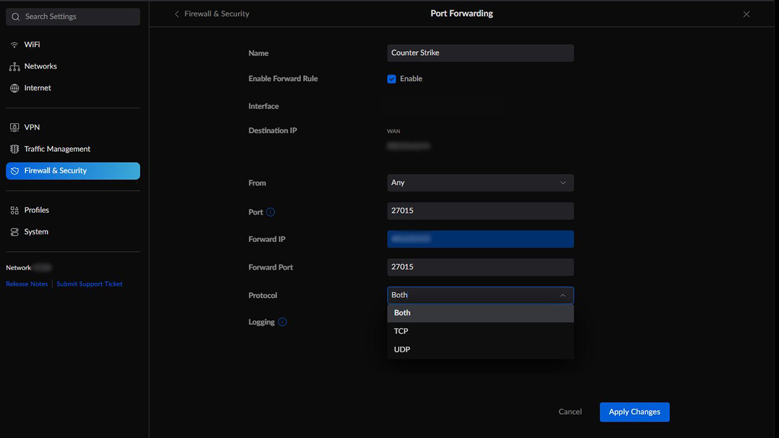Select the Traffic Management icon
779x438 pixels.
[x=14, y=149]
